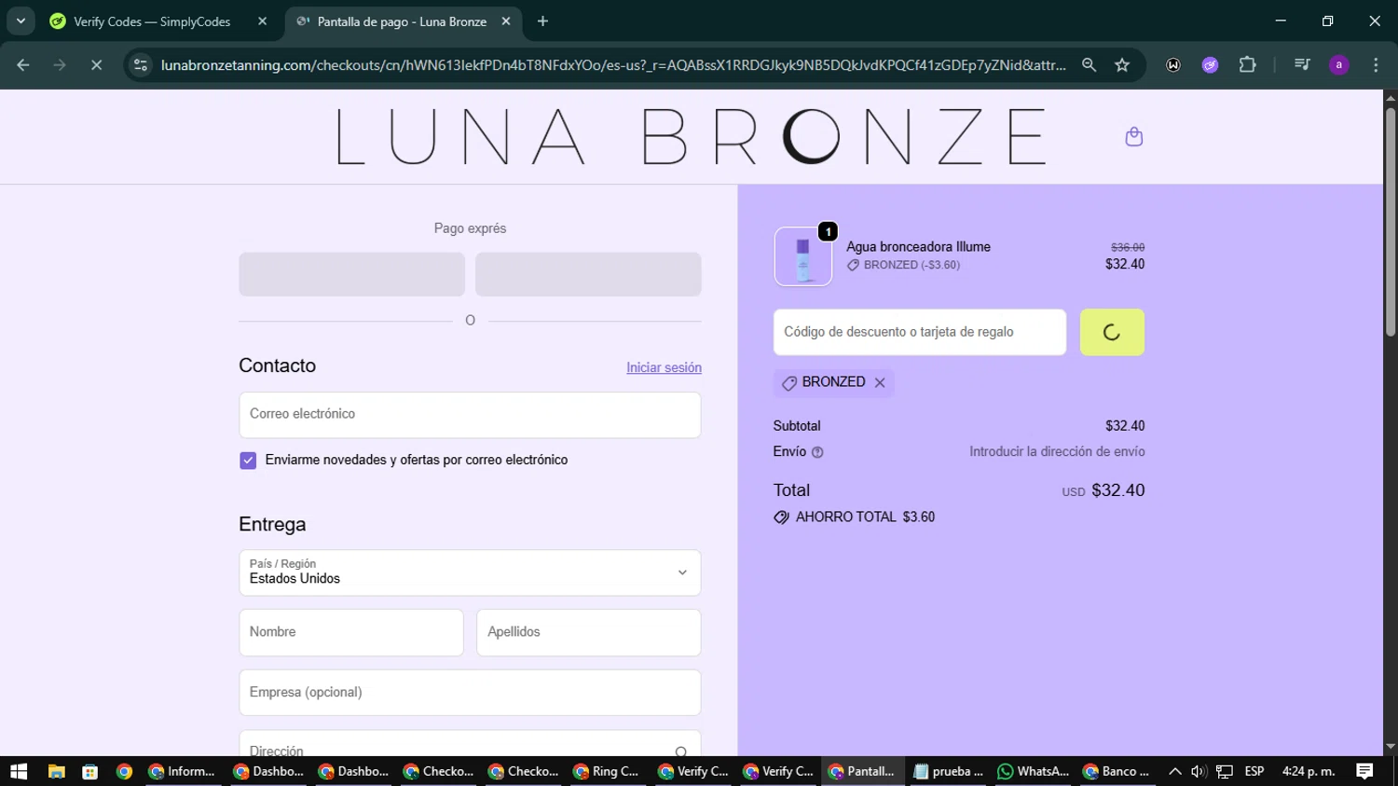Click the first express payment button
This screenshot has height=786, width=1398.
[351, 274]
